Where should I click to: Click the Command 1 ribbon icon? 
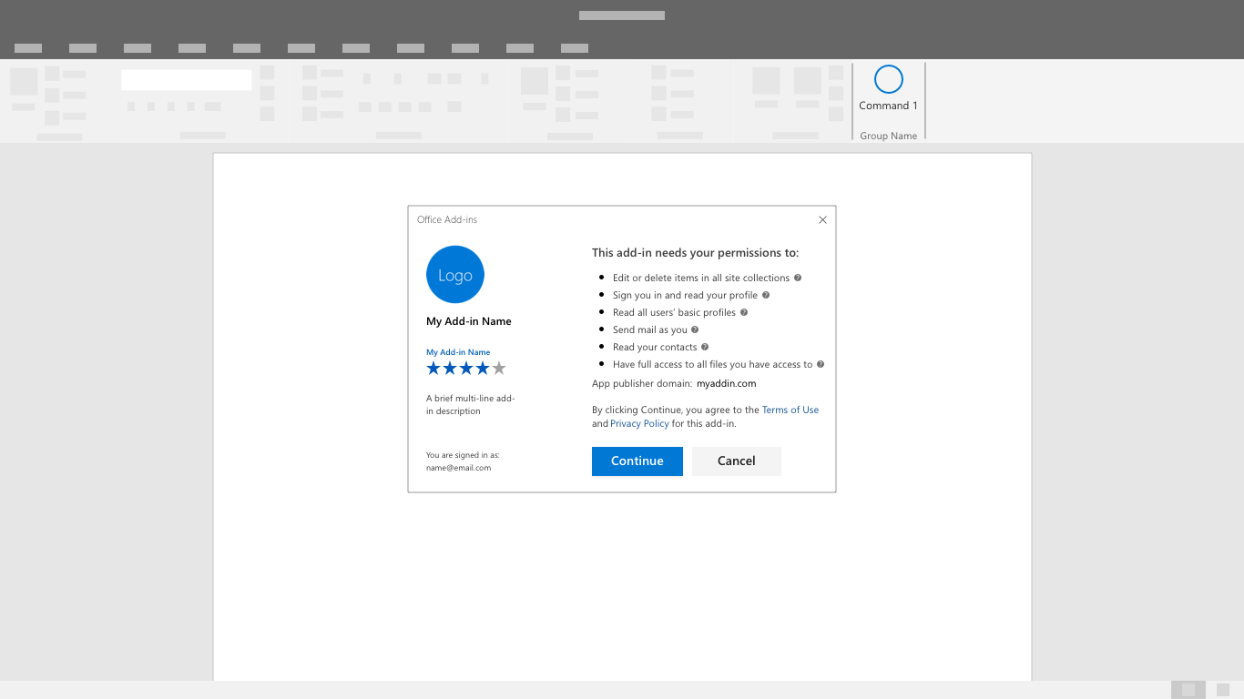(x=887, y=81)
